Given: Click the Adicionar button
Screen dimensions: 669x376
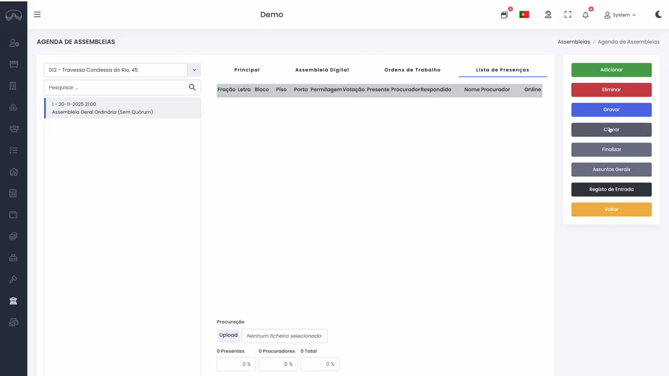Looking at the screenshot, I should (x=611, y=69).
